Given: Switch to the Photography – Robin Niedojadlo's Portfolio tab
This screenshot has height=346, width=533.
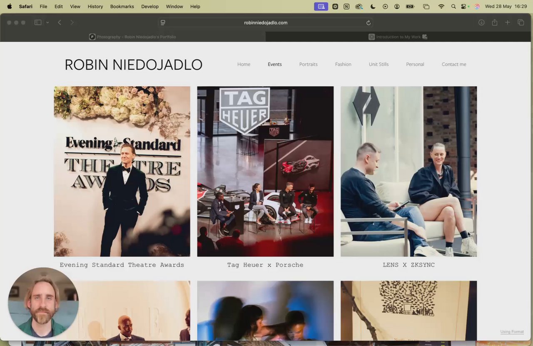Looking at the screenshot, I should coord(133,37).
